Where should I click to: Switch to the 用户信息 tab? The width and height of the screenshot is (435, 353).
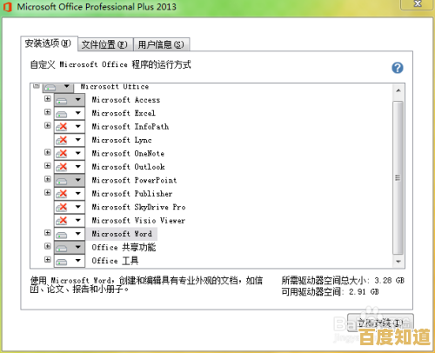pyautogui.click(x=161, y=44)
